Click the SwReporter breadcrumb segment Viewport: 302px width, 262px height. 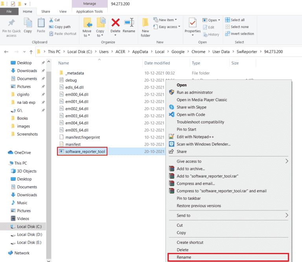pyautogui.click(x=247, y=52)
